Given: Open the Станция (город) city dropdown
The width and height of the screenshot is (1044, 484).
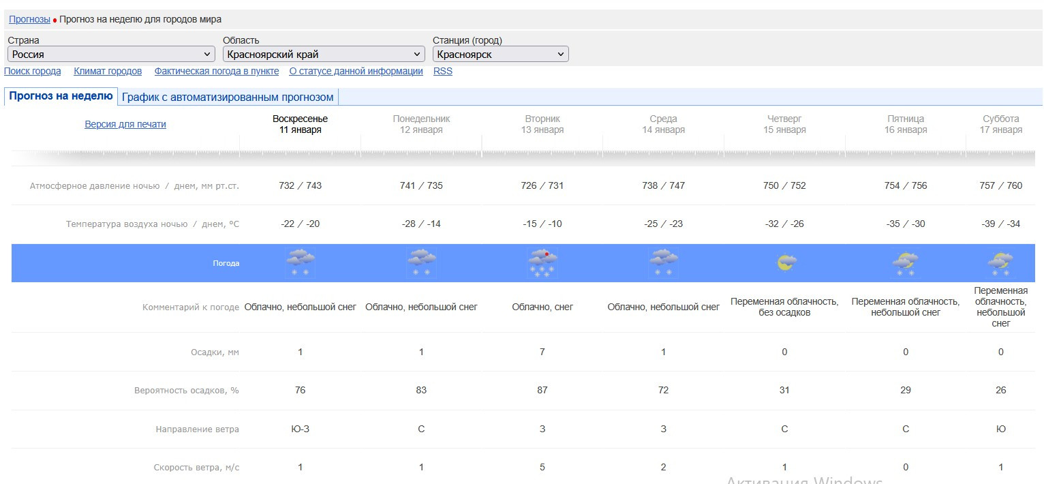Looking at the screenshot, I should [x=500, y=55].
